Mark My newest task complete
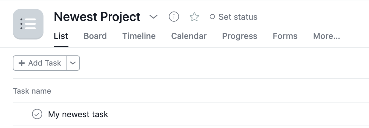Viewport: 369px width, 128px height. click(37, 114)
